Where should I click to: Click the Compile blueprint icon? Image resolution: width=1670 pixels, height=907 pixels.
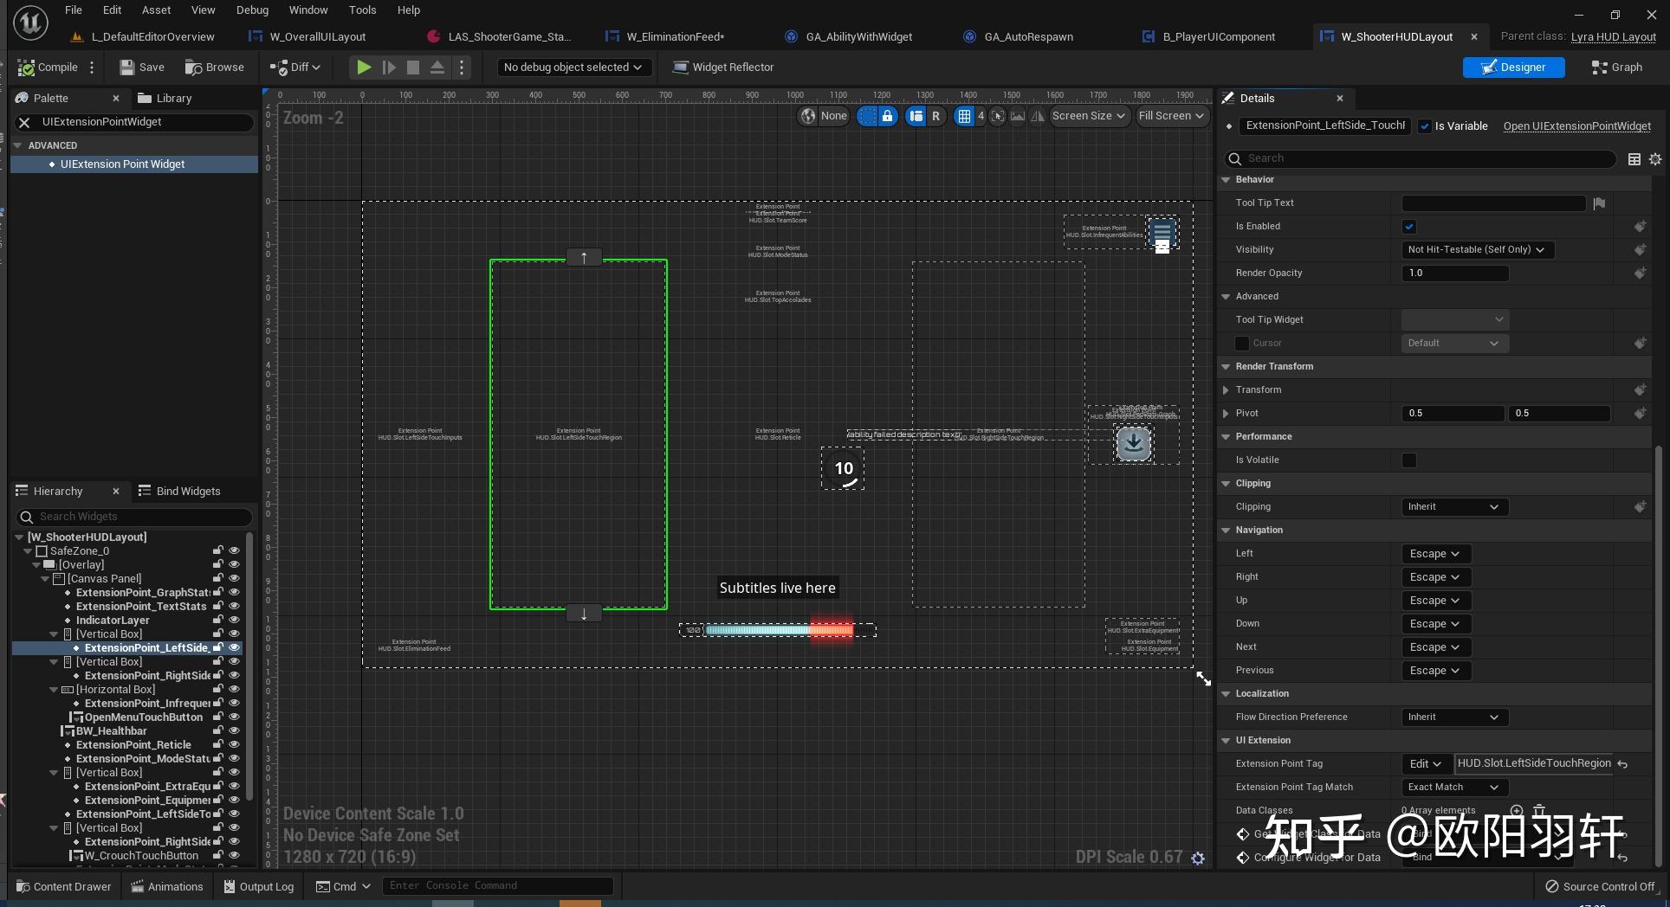click(27, 68)
